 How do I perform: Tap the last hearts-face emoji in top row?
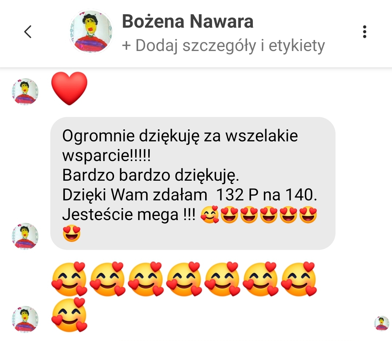pos(299,279)
